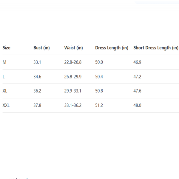Image resolution: width=179 pixels, height=179 pixels.
Task: Click short dress length value 46.9
Action: click(137, 62)
